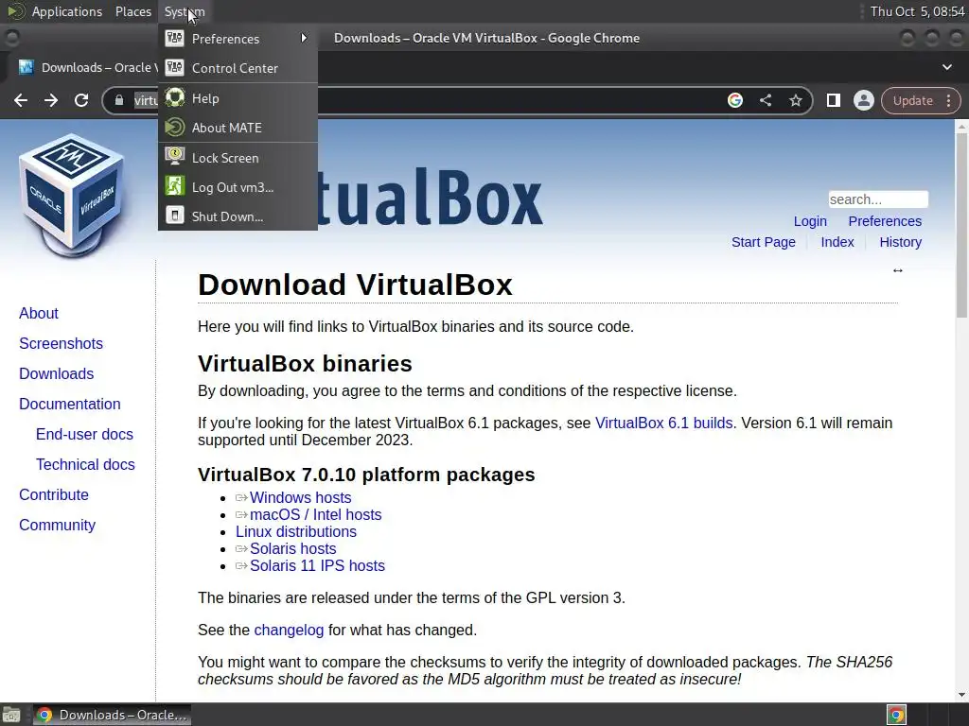This screenshot has height=726, width=969.
Task: Open the Places menu
Action: (x=132, y=11)
